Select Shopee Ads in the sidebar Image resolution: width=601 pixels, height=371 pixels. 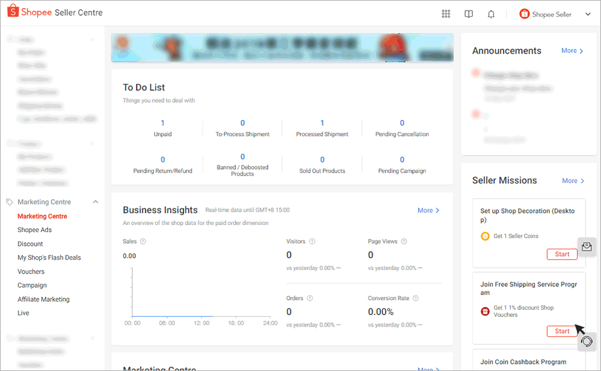[x=34, y=229]
